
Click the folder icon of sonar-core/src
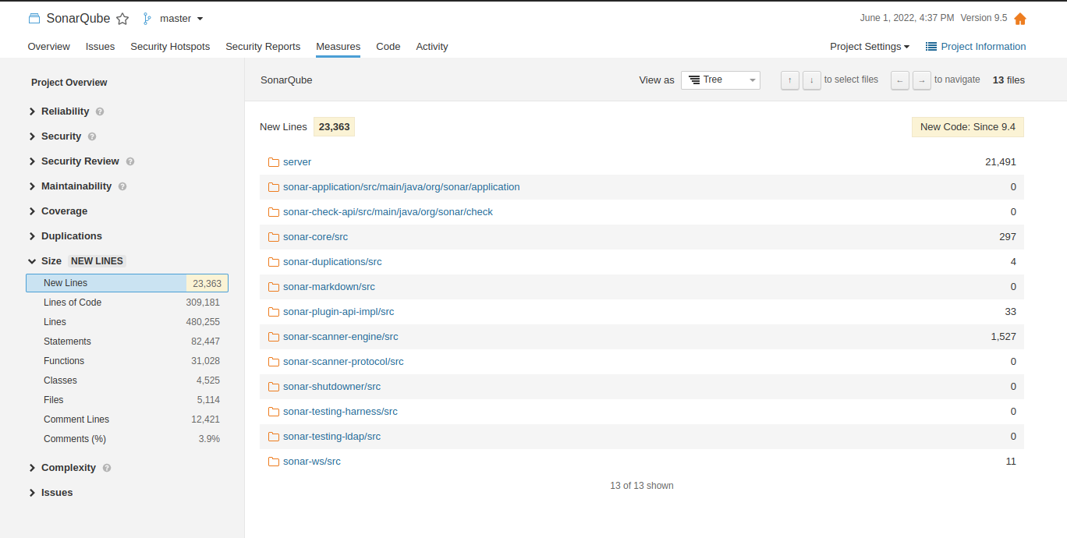point(274,237)
